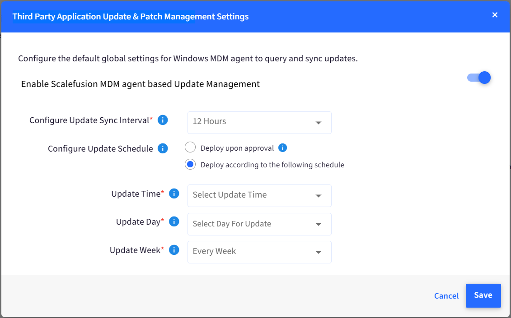Open the Select Update Time dropdown

tap(259, 196)
